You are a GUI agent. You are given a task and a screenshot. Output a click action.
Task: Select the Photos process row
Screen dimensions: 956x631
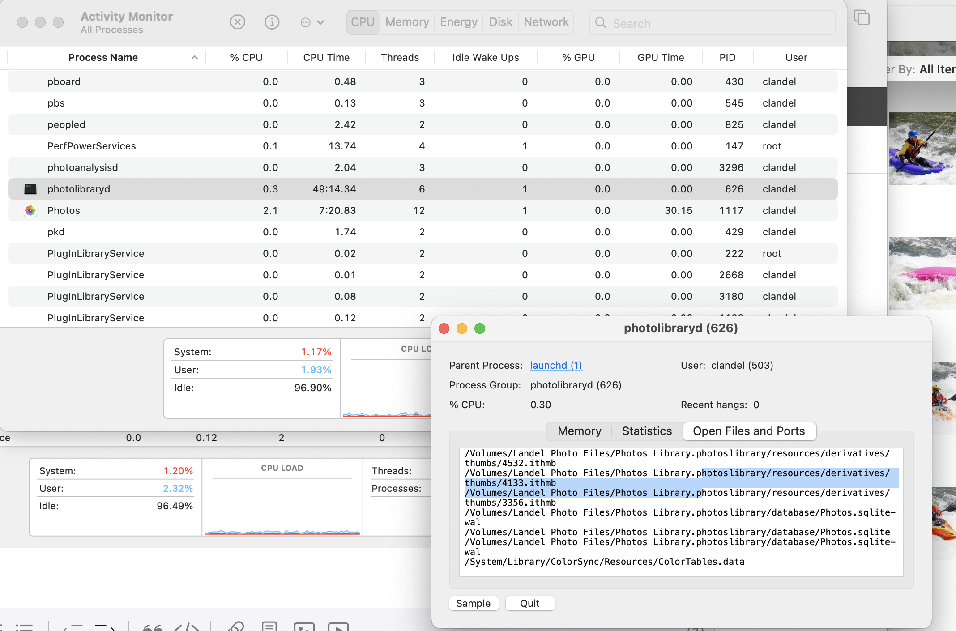click(423, 210)
